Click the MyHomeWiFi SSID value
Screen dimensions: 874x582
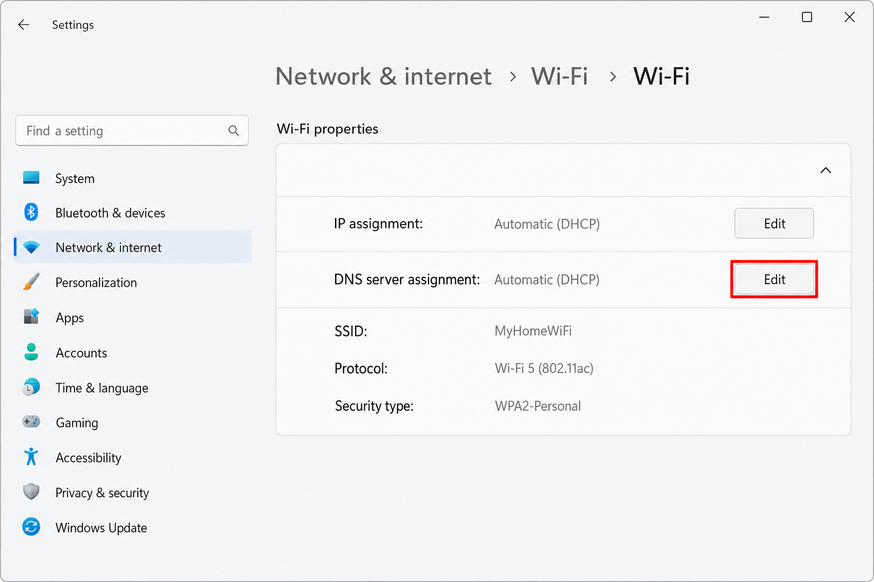533,331
